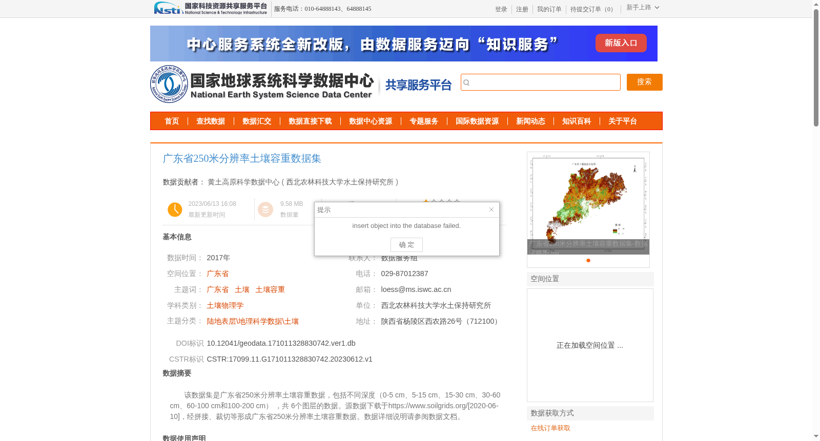Click the Guangdong soil map thumbnail
820x441 pixels.
(x=588, y=203)
